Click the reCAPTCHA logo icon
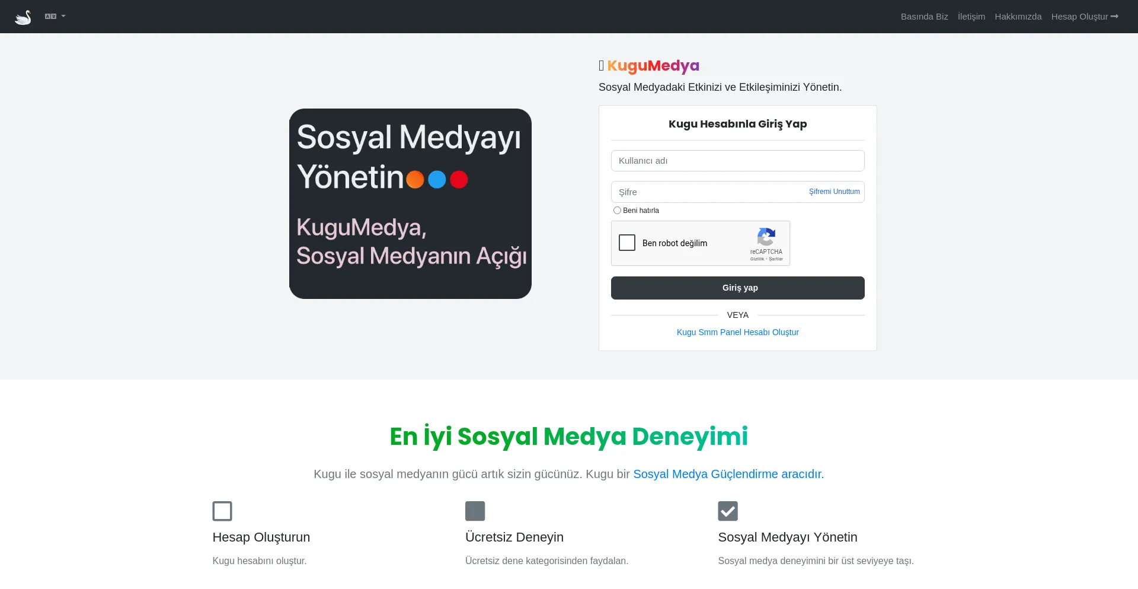Image resolution: width=1138 pixels, height=589 pixels. 766,237
